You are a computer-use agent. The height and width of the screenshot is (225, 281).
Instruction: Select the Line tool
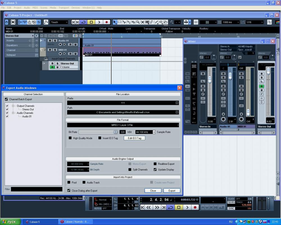(157, 22)
